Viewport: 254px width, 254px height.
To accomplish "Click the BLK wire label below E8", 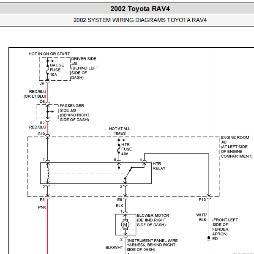I will (x=120, y=206).
